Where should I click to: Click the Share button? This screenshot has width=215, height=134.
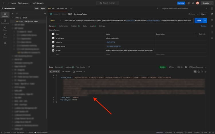203,14
